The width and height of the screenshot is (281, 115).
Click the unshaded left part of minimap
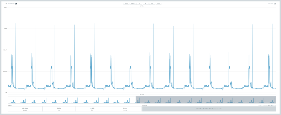[71, 100]
